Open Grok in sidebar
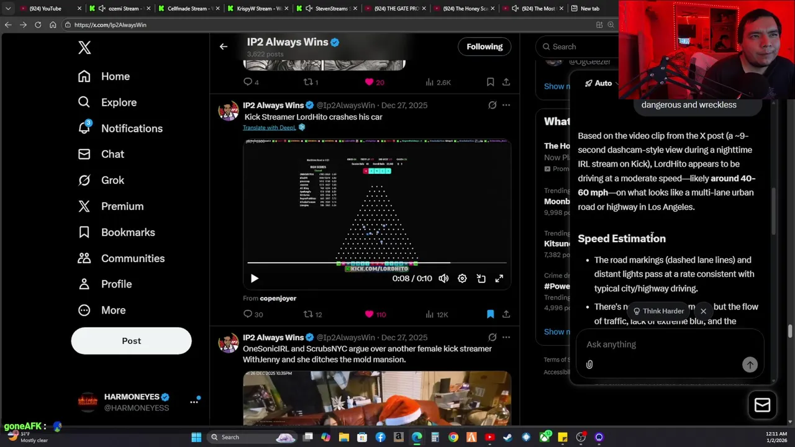The height and width of the screenshot is (447, 795). pyautogui.click(x=101, y=180)
